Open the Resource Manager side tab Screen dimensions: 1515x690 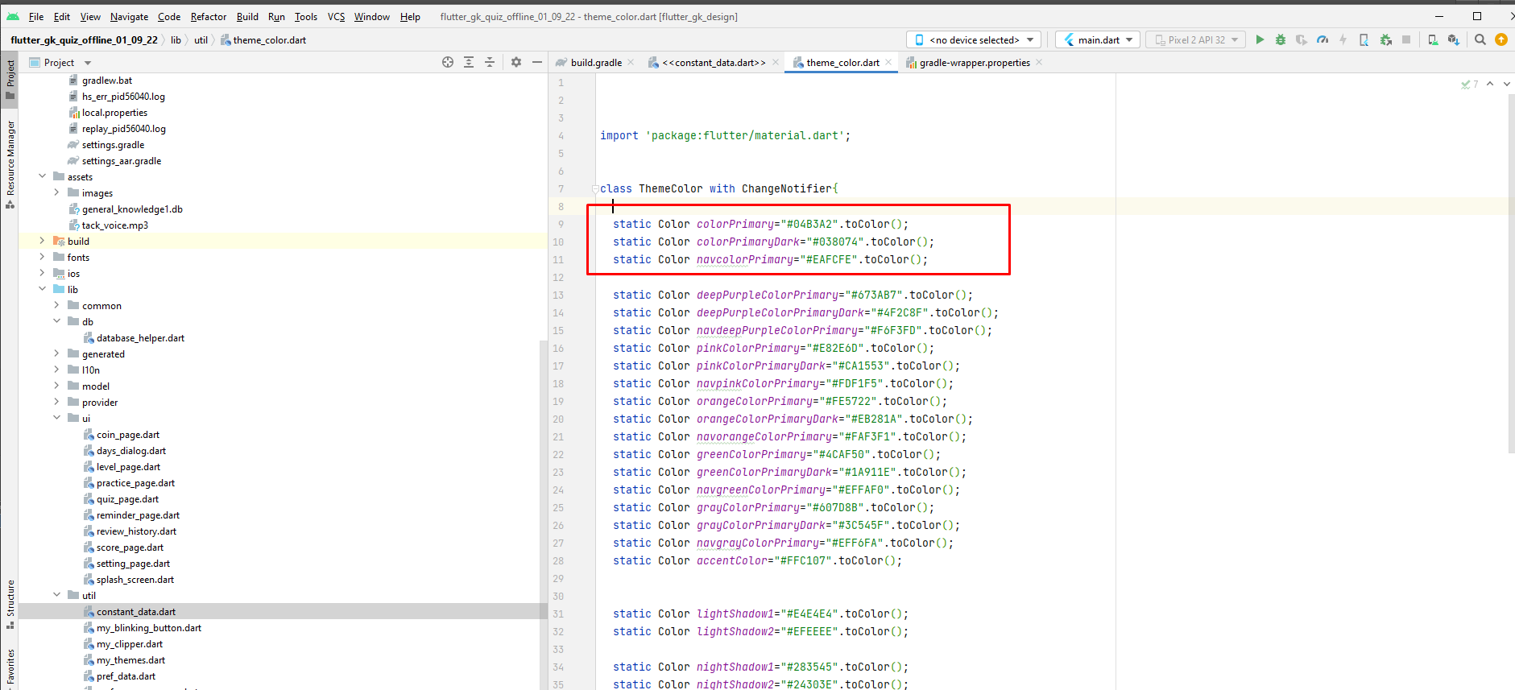(10, 165)
